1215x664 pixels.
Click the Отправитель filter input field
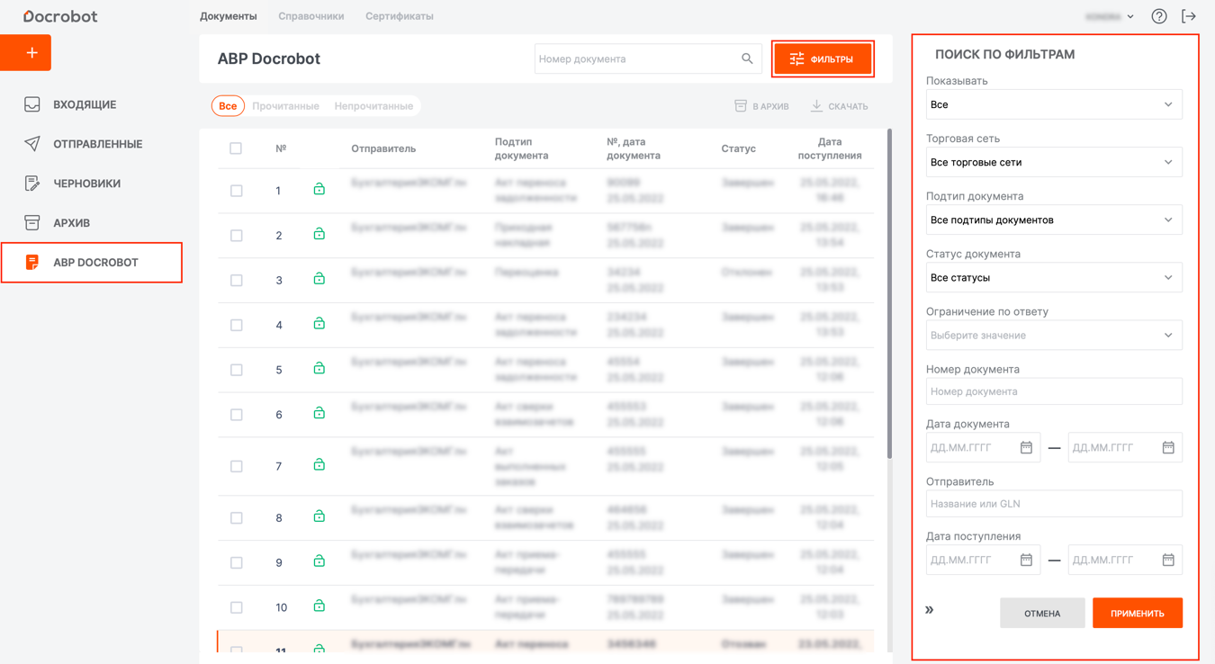coord(1054,504)
